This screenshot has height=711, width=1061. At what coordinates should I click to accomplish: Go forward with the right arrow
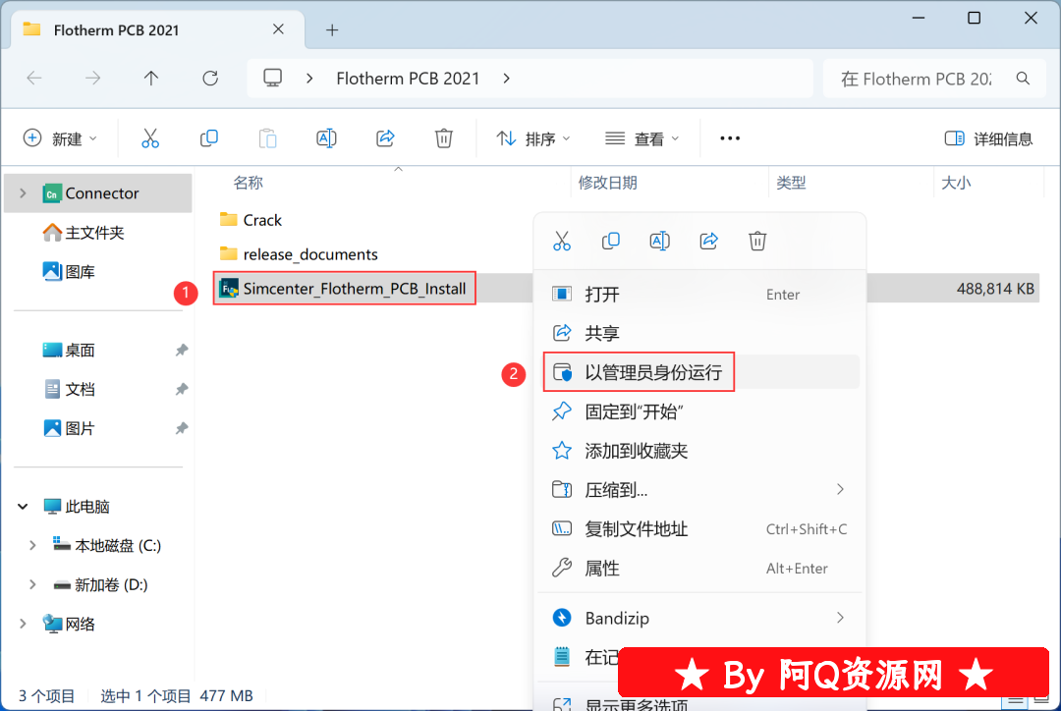click(x=92, y=79)
